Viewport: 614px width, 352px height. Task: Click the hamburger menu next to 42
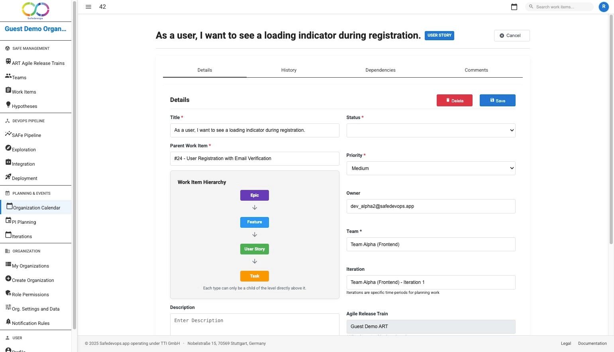(x=88, y=6)
